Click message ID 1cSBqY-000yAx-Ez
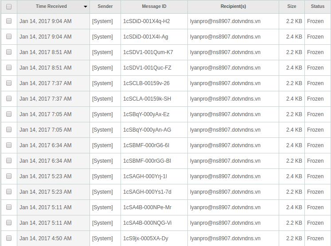 [x=146, y=114]
